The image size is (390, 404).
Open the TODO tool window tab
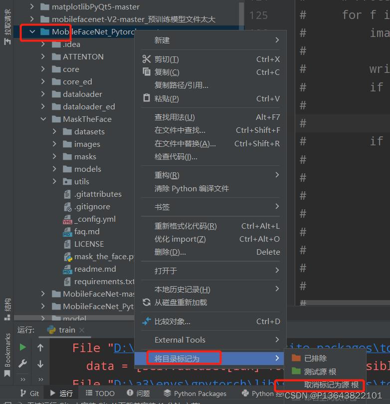click(x=100, y=394)
